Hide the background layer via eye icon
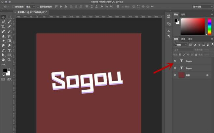This screenshot has height=133, width=214. 175,75
